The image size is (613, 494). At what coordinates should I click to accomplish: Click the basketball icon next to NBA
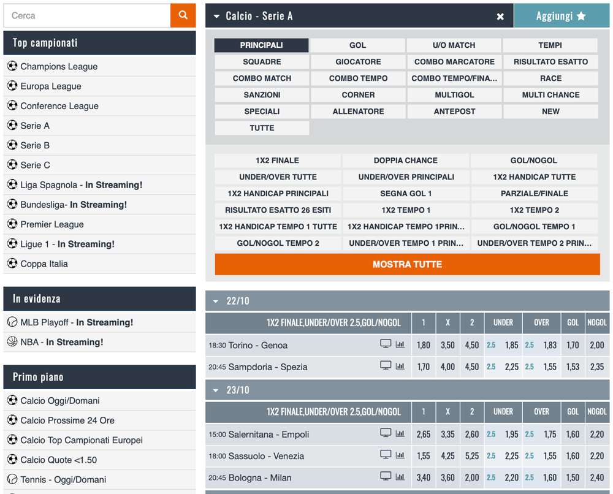coord(12,341)
